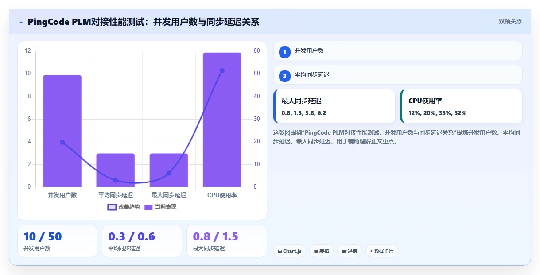The height and width of the screenshot is (275, 540).
Task: Click the CPU使用率 bar in chart
Action: click(x=222, y=120)
